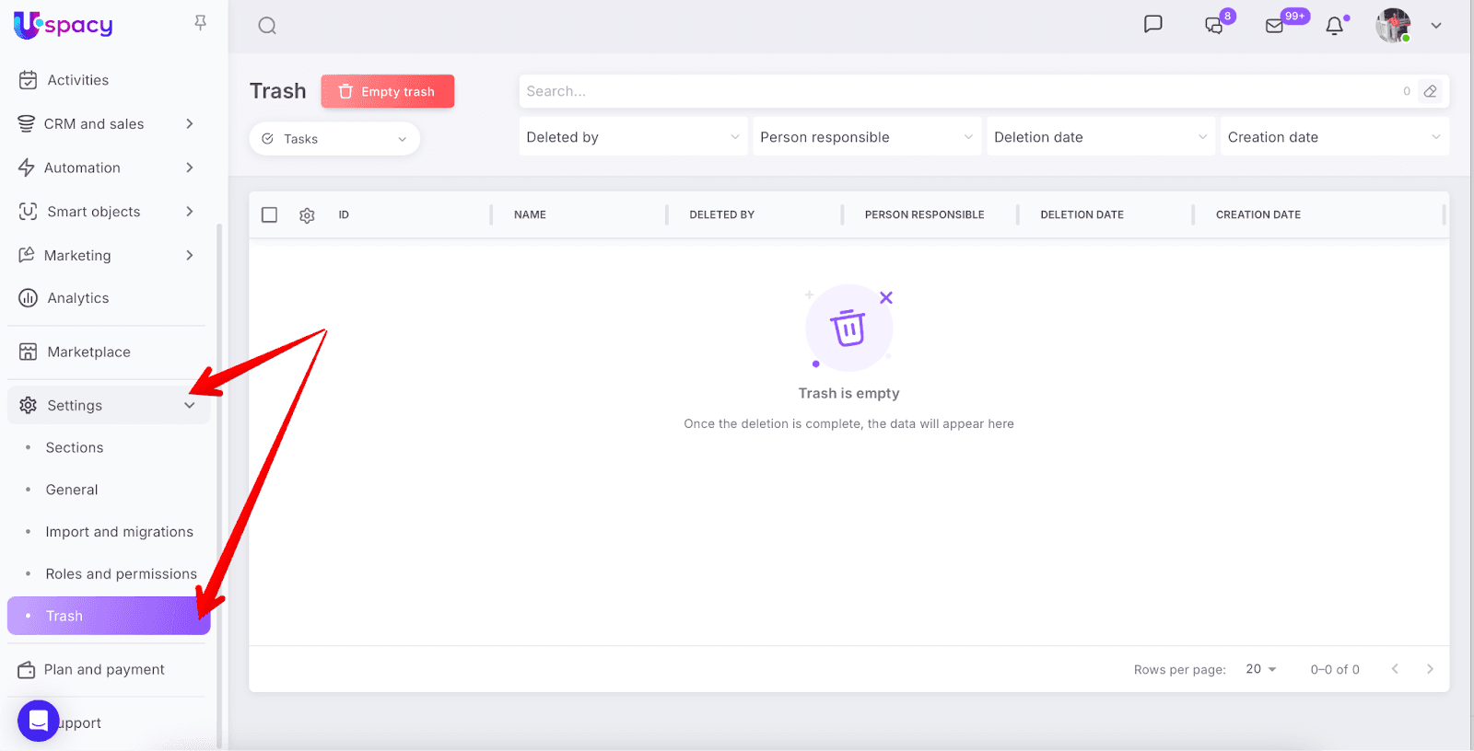This screenshot has width=1474, height=751.
Task: Open the Tasks entity type dropdown
Action: coord(334,139)
